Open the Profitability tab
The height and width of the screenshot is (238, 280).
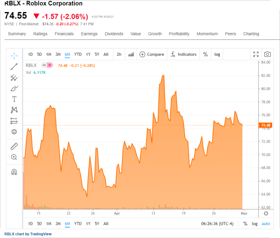point(179,34)
